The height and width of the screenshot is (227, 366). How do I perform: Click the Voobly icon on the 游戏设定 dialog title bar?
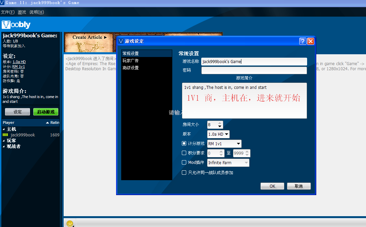[121, 41]
